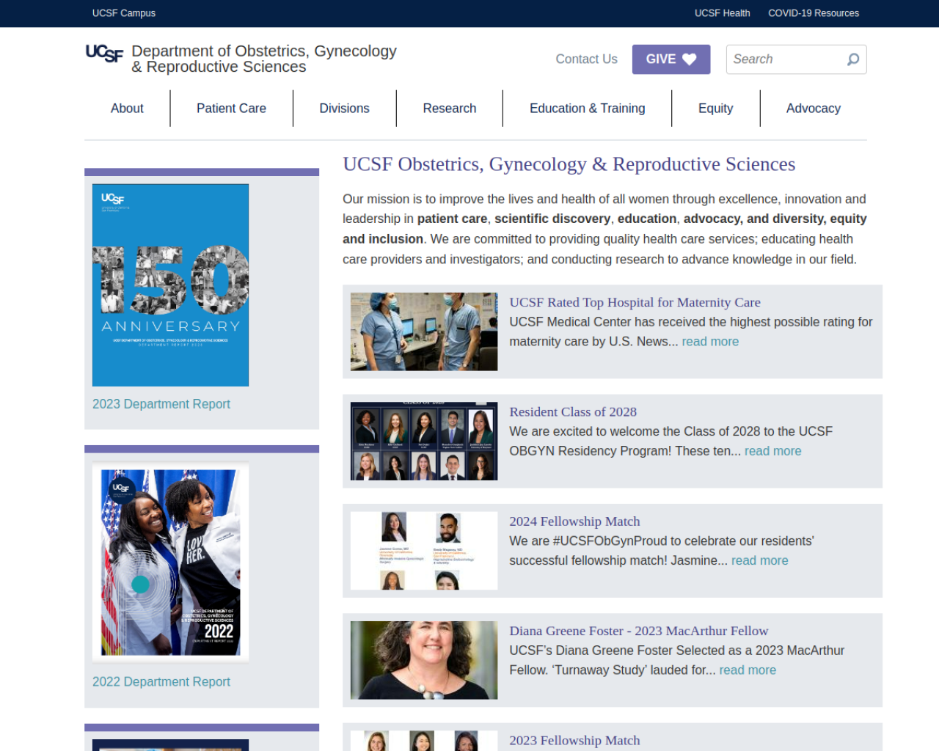Click the 2024 Fellowship Match thumbnail
Viewport: 939px width, 751px height.
[x=424, y=551]
